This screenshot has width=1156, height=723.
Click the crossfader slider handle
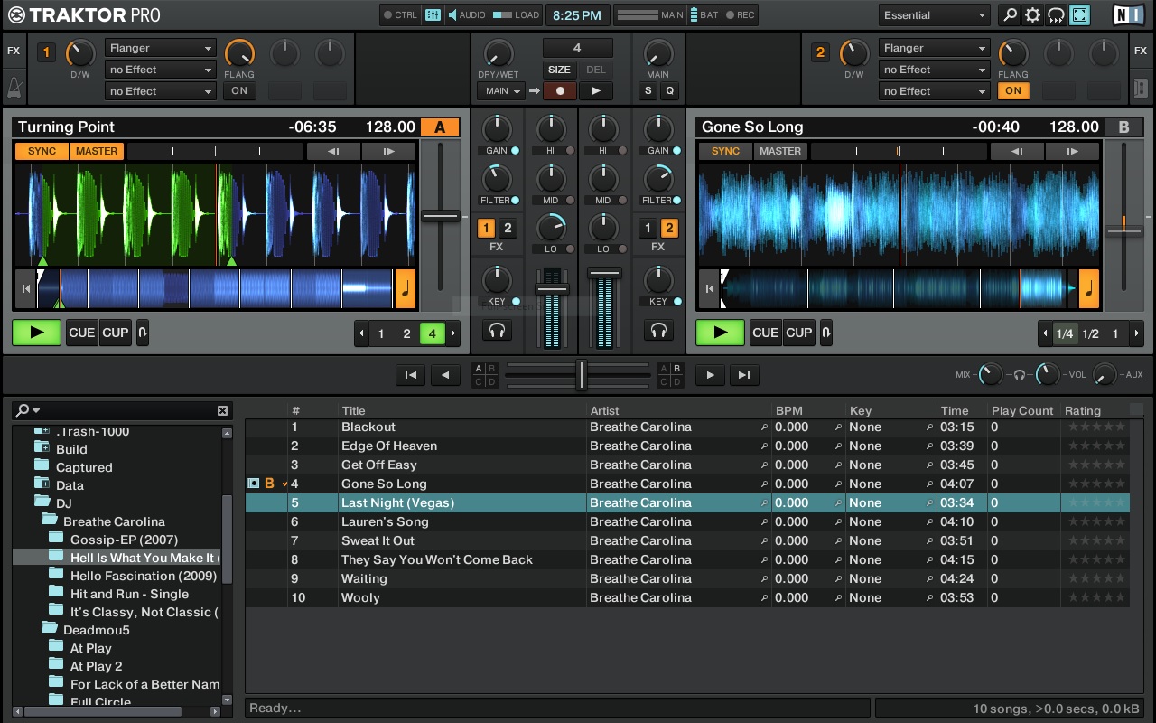tap(581, 374)
